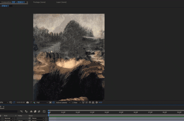The image size is (184, 121).
Task: Click the composition breadcrumb name under the tab
Action: 5,6
